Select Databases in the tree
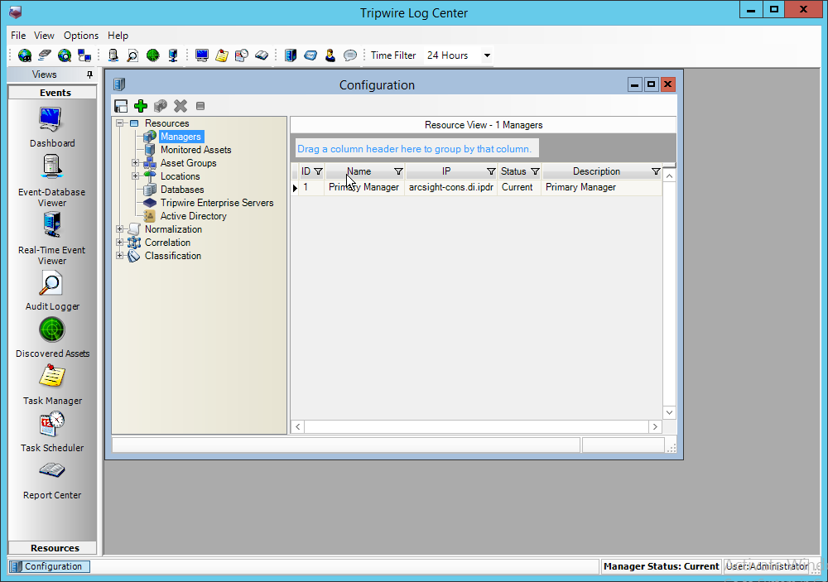Image resolution: width=828 pixels, height=582 pixels. click(x=182, y=189)
